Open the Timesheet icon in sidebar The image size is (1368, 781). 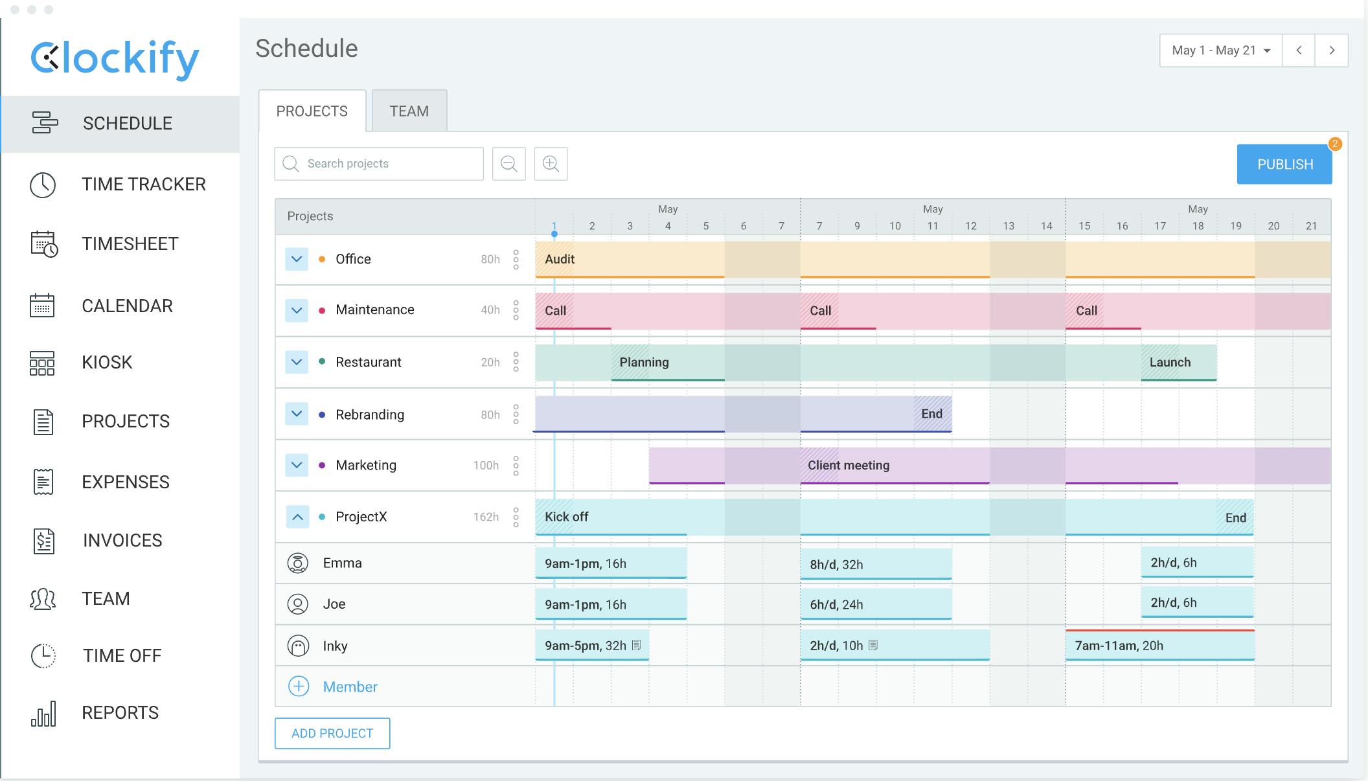point(44,244)
